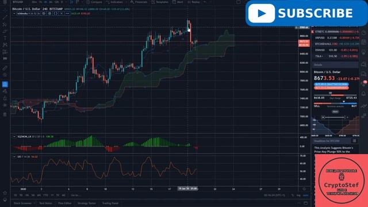This screenshot has height=207, width=368.
Task: Click the day's range price bar
Action: [335, 95]
